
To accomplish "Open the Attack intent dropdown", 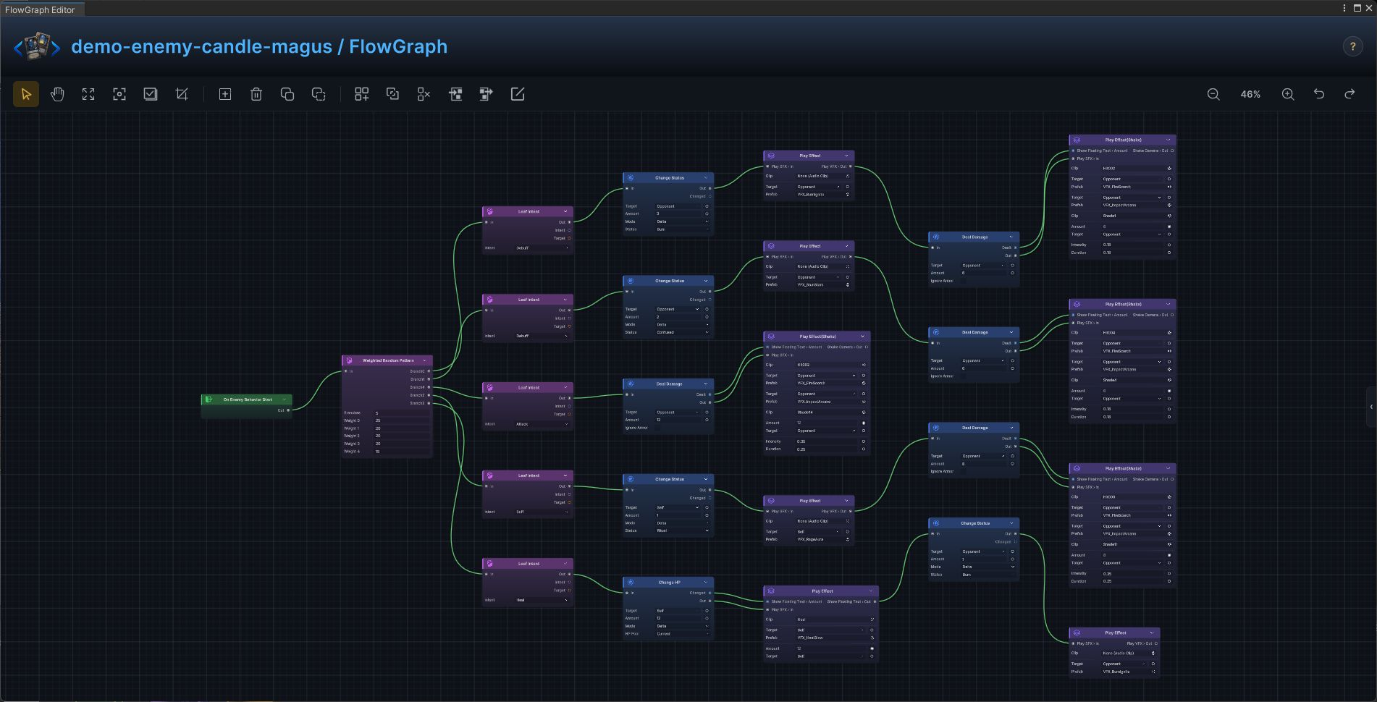I will [542, 424].
